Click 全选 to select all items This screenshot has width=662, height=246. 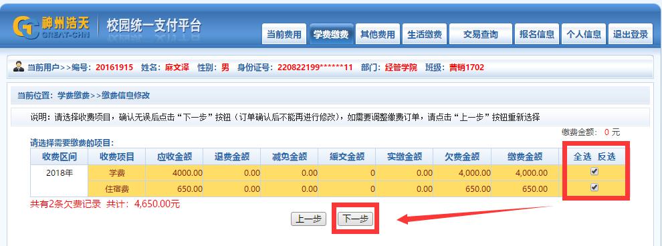[582, 156]
